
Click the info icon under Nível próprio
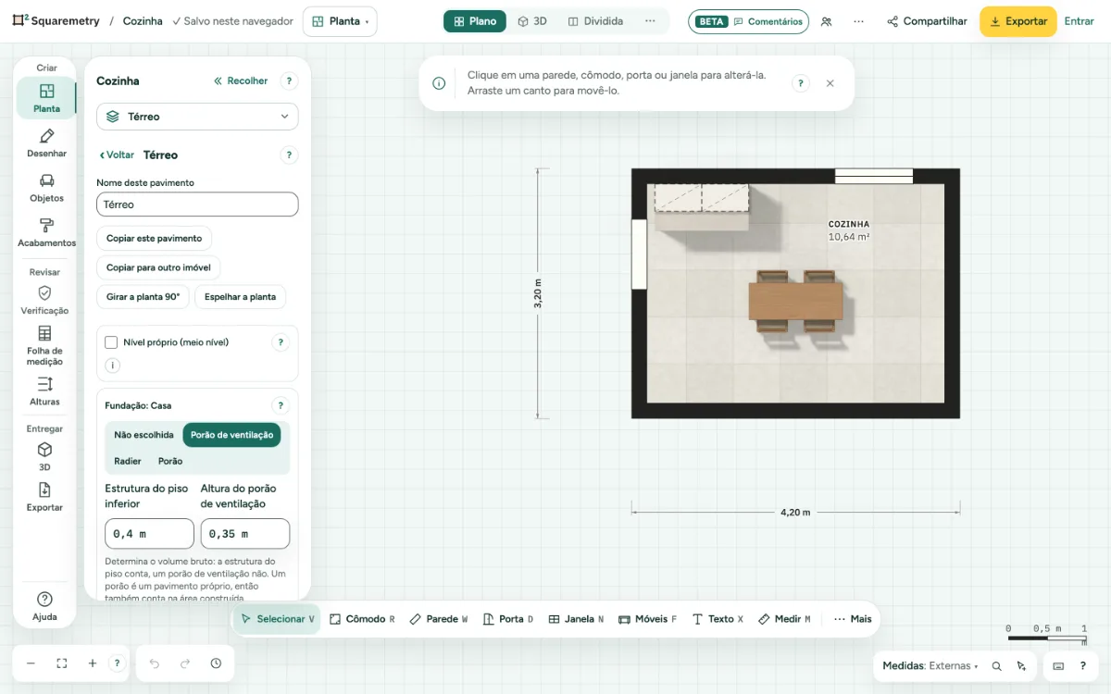113,366
